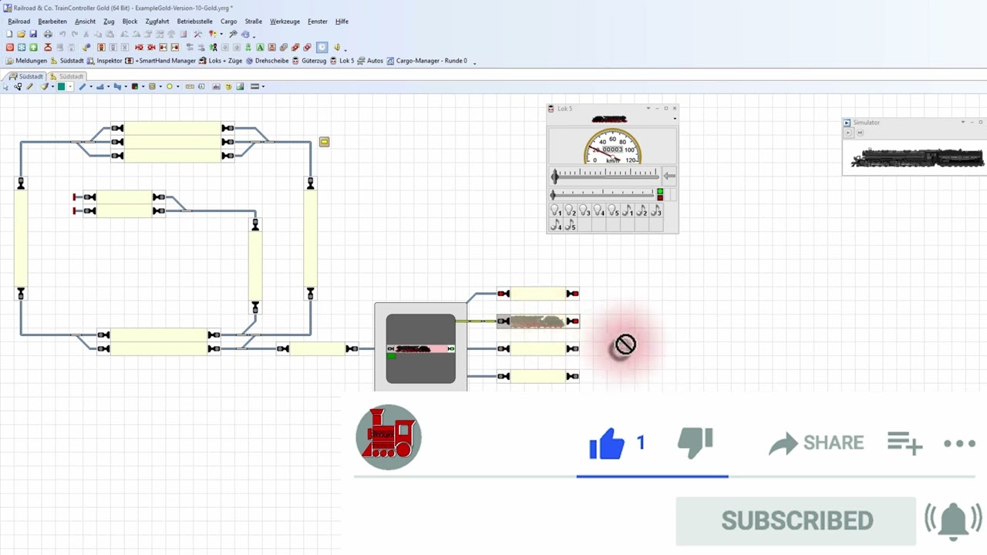Viewport: 987px width, 555px height.
Task: Open the Simulator window options dropdown
Action: pos(962,123)
